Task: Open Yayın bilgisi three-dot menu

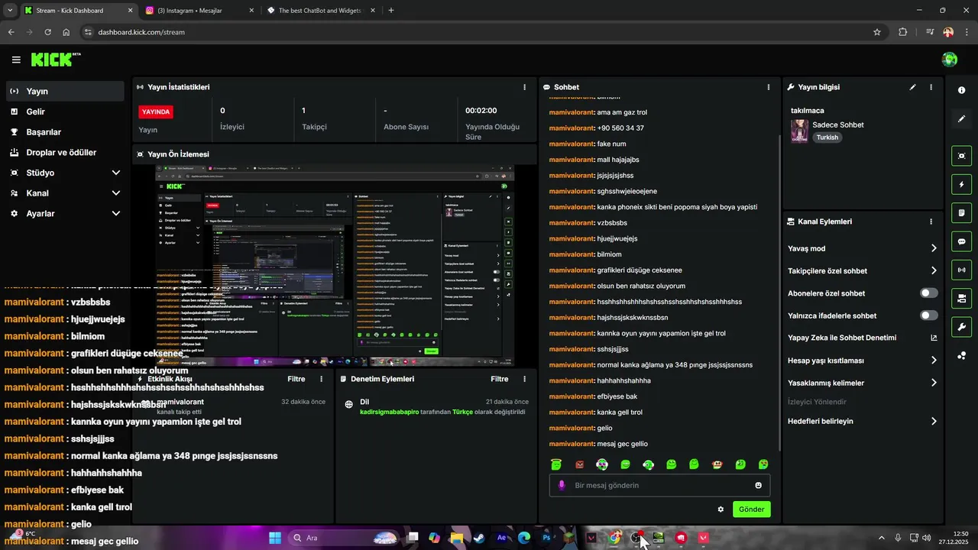Action: (x=931, y=87)
